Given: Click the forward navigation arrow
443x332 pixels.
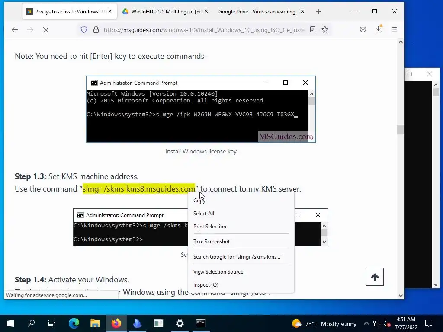Looking at the screenshot, I should tap(30, 30).
